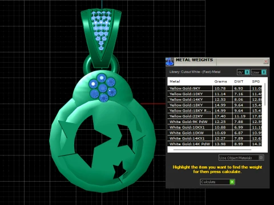Select the Yellow Gold:9KY row
274x205 pixels.
click(x=215, y=88)
